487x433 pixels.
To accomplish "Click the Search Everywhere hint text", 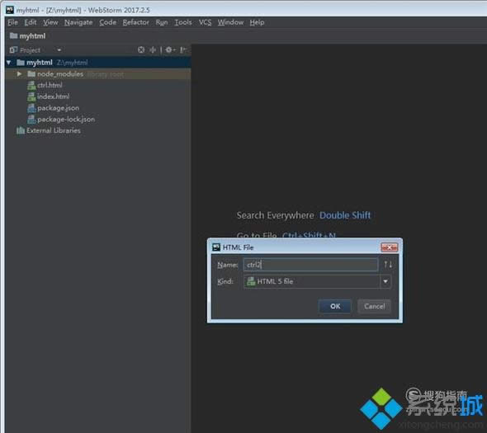I will click(x=276, y=215).
